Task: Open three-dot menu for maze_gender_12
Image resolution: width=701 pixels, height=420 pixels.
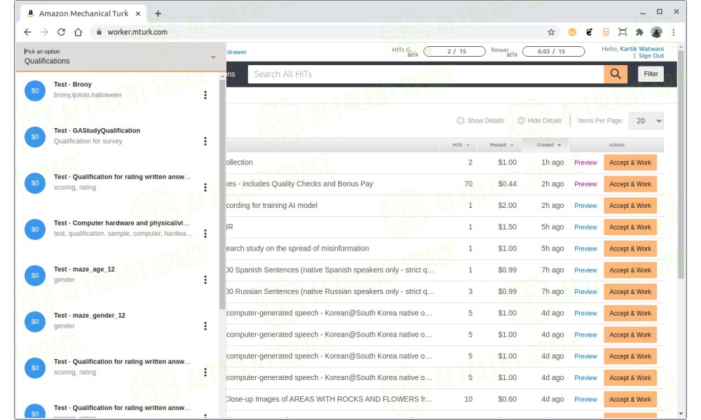Action: click(205, 325)
